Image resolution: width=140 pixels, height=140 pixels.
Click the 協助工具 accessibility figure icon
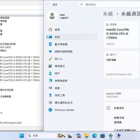coord(50,95)
